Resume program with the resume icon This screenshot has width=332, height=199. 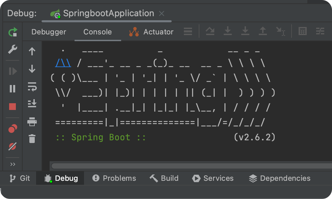tap(13, 71)
